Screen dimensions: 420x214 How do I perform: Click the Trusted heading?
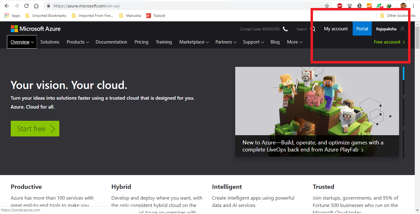(x=323, y=187)
